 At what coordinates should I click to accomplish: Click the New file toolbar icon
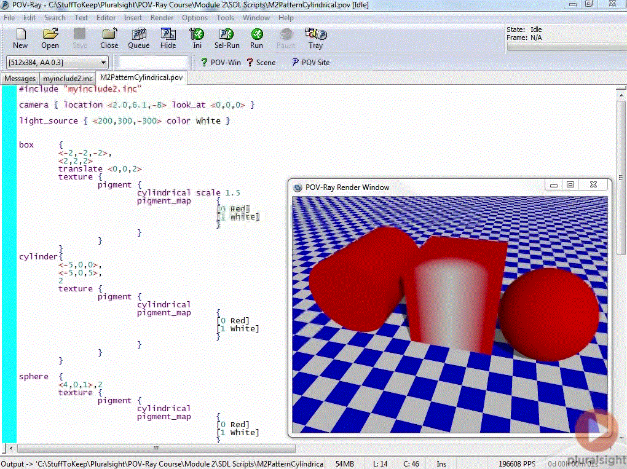[20, 38]
